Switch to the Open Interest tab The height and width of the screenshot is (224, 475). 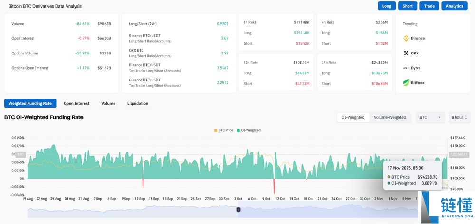tap(76, 103)
